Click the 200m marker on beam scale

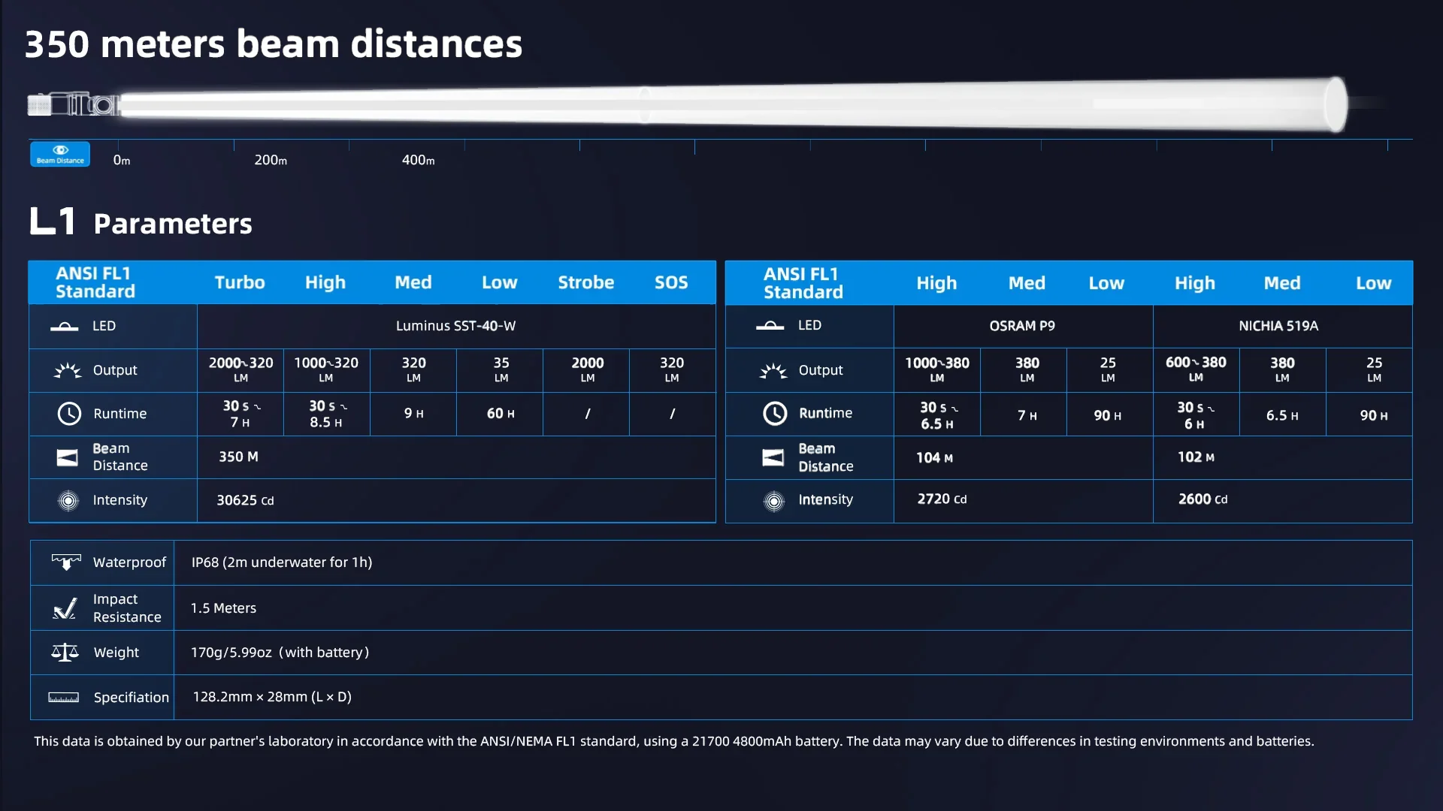pyautogui.click(x=271, y=160)
